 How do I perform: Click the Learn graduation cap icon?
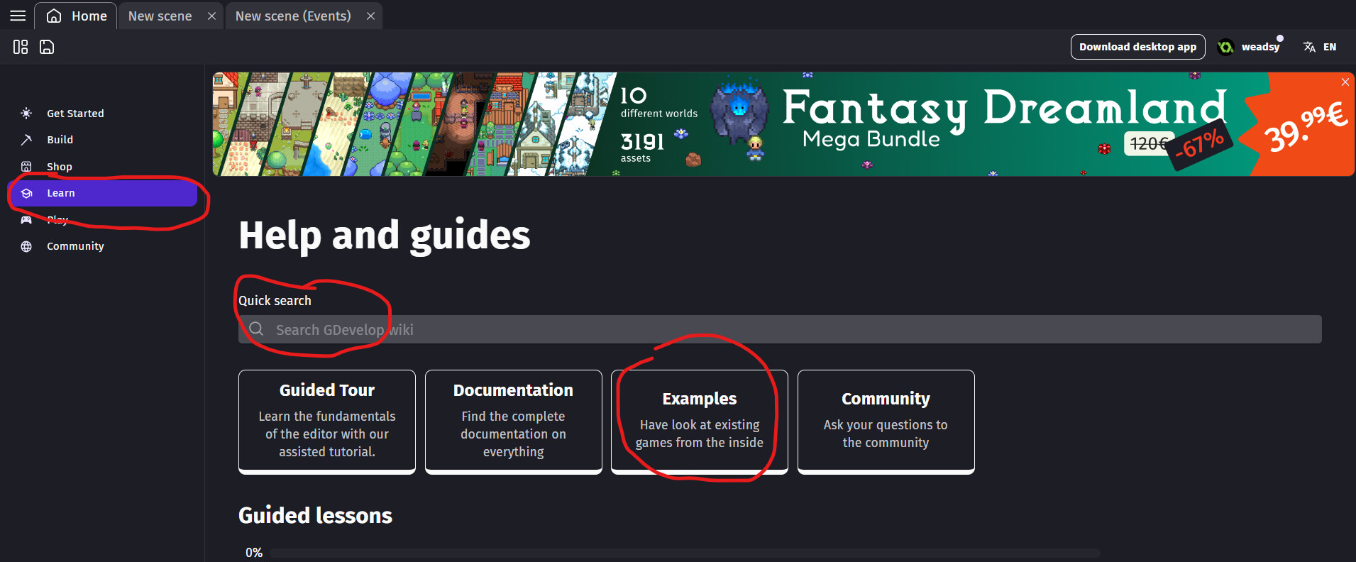point(26,193)
